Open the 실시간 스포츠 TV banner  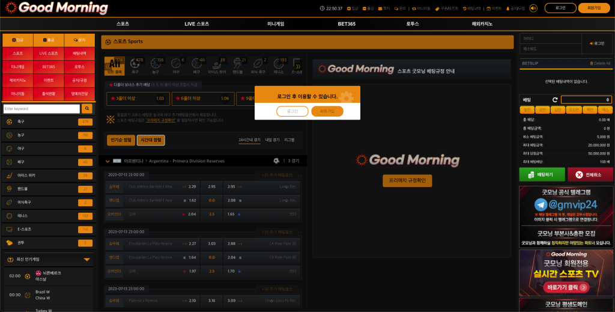tap(566, 273)
